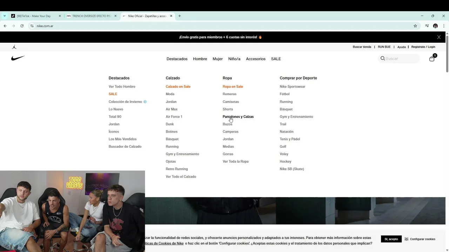Open the shopping bag cart icon
Image resolution: width=449 pixels, height=252 pixels.
coord(432,58)
